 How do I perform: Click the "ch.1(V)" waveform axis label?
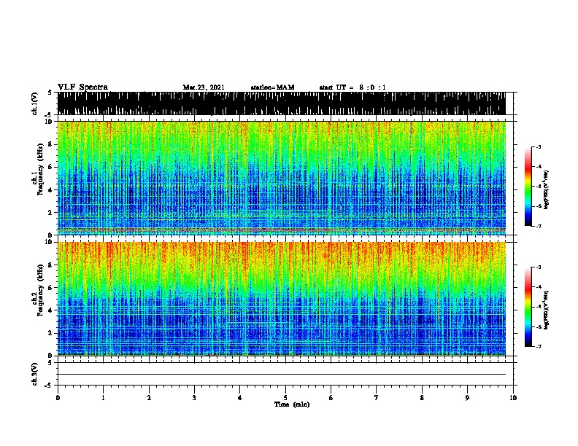pyautogui.click(x=35, y=103)
